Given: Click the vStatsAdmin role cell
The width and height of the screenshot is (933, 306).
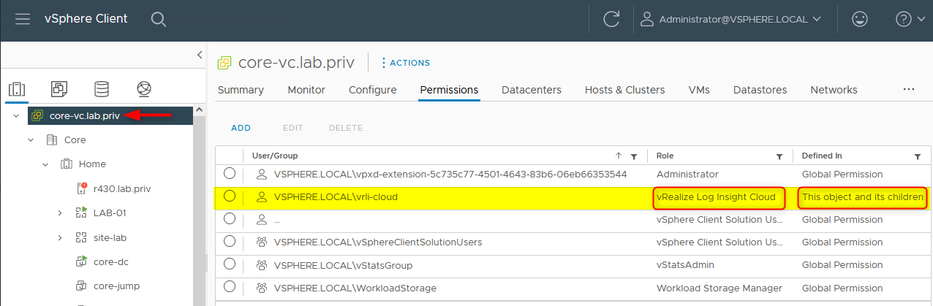Looking at the screenshot, I should [685, 265].
